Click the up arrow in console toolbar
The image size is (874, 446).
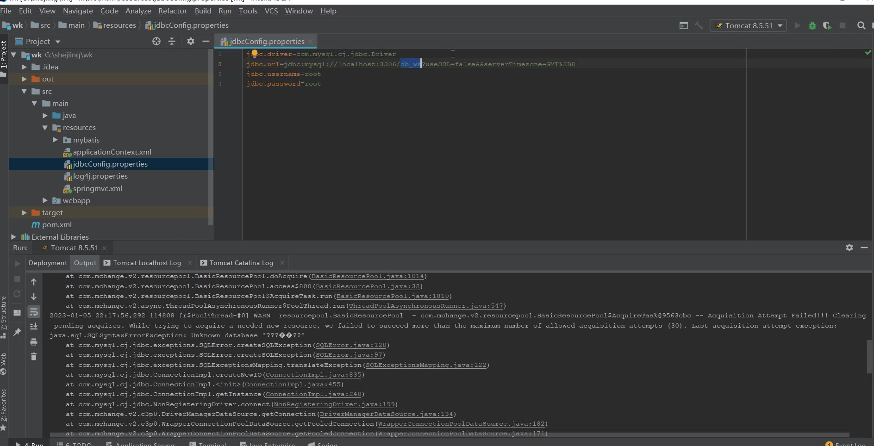pyautogui.click(x=34, y=282)
